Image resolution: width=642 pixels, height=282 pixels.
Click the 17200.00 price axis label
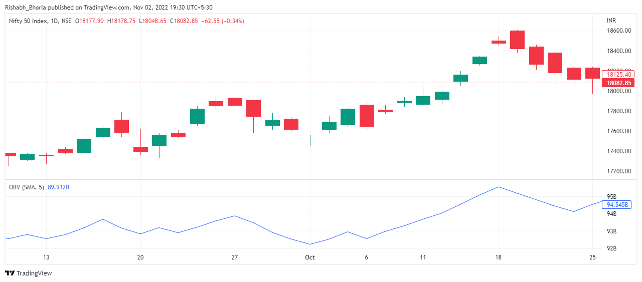tap(618, 171)
